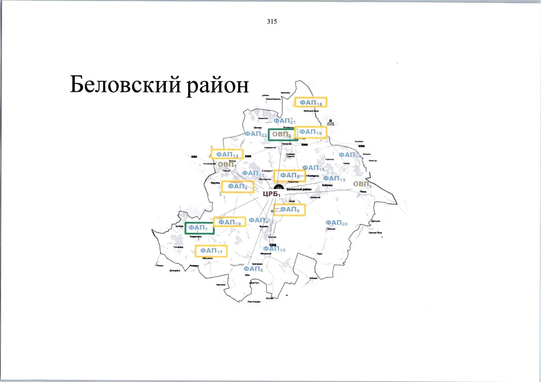Click the ЦРБ1 central hospital label
The width and height of the screenshot is (541, 382).
[x=271, y=194]
